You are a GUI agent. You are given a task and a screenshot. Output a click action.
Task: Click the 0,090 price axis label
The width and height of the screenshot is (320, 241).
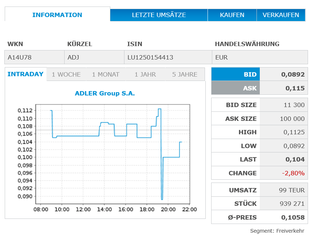[x=25, y=196]
